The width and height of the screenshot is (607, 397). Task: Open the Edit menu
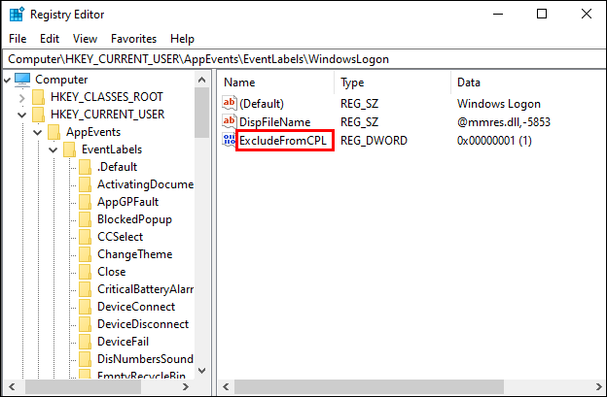click(50, 39)
